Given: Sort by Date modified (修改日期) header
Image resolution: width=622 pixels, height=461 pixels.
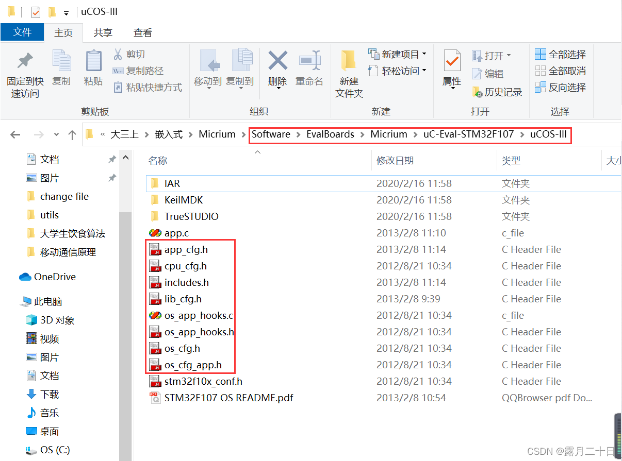Looking at the screenshot, I should (x=395, y=161).
